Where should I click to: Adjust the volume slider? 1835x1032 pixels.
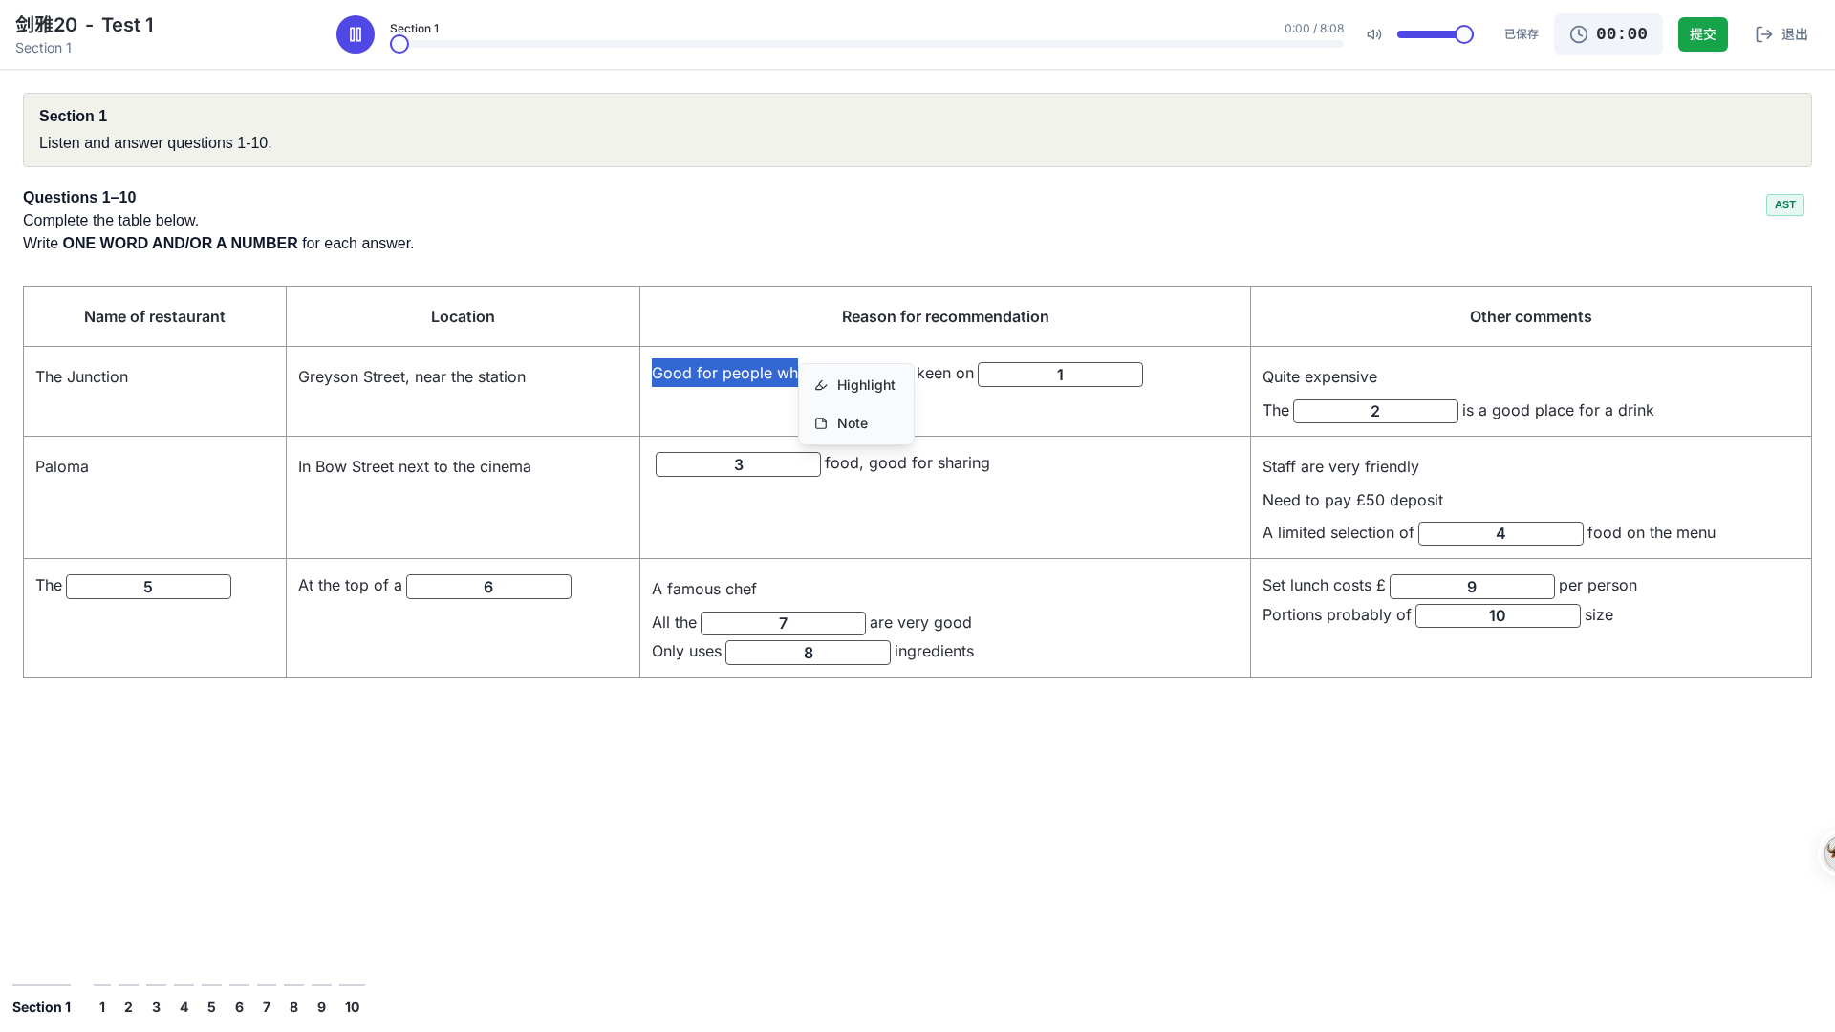point(1436,34)
